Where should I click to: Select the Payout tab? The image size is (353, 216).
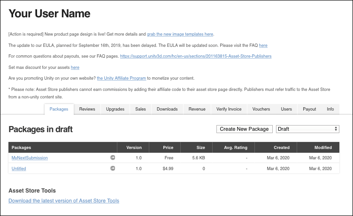click(x=309, y=109)
